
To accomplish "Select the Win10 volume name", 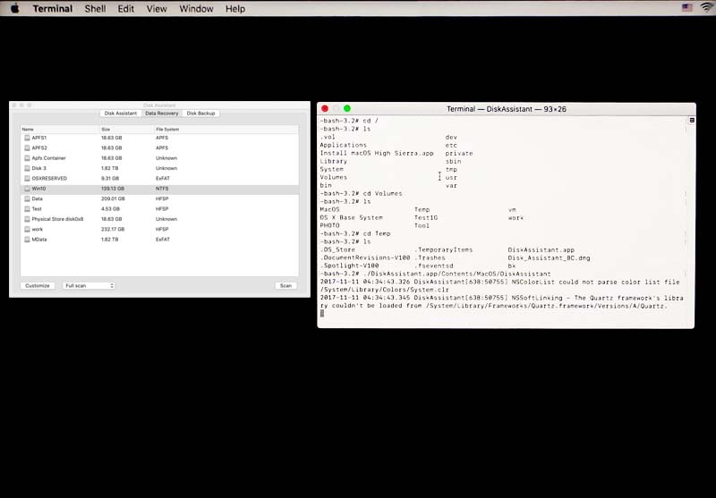I will click(x=38, y=189).
